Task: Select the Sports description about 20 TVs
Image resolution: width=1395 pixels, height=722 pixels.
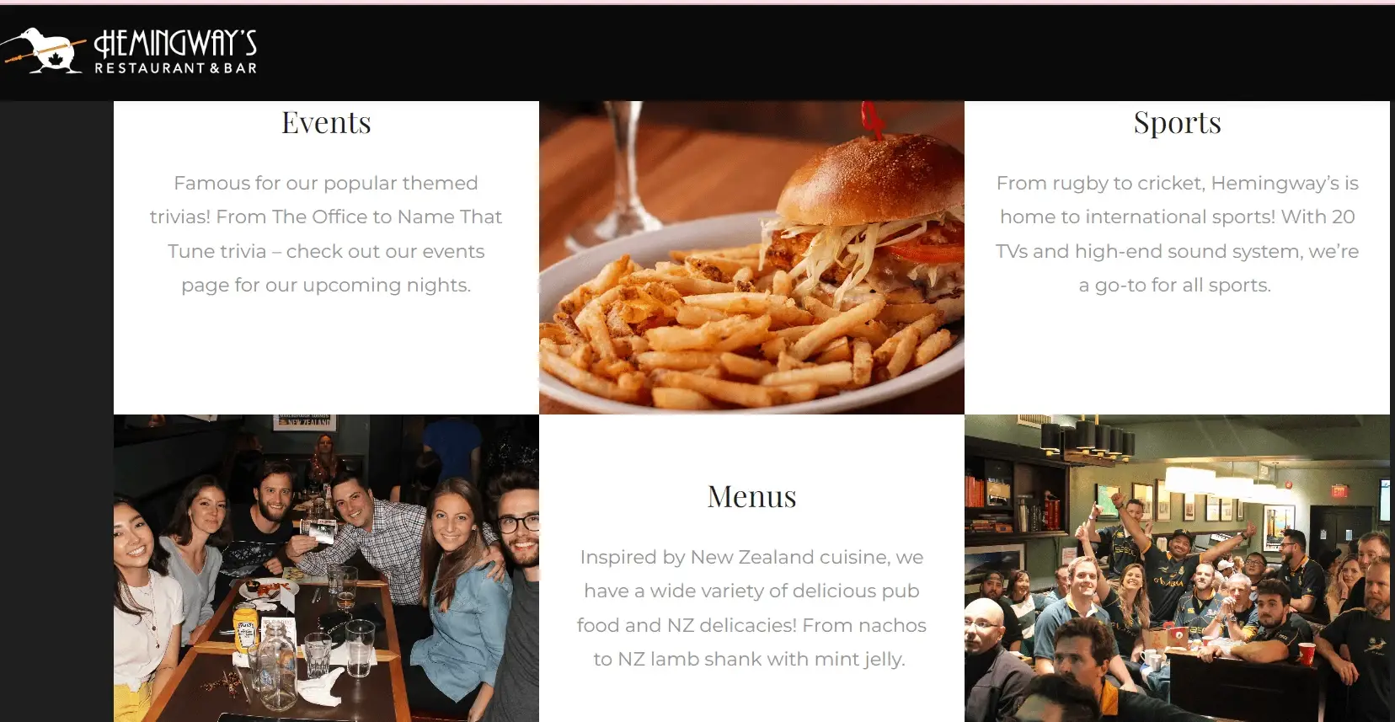Action: coord(1177,234)
